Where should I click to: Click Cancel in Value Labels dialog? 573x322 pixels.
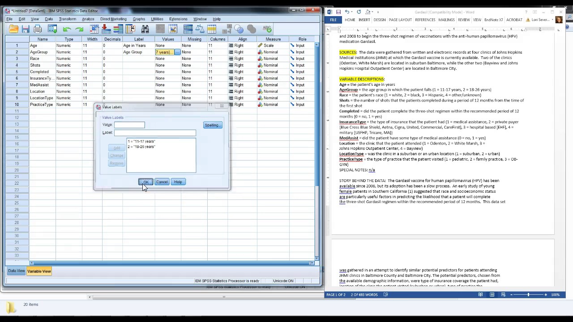coord(162,182)
